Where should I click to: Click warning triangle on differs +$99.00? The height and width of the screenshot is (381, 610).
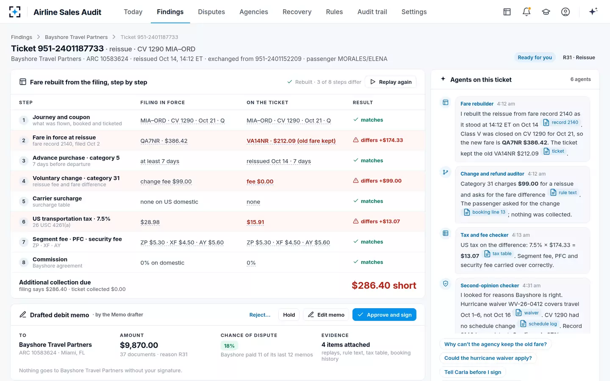pos(356,181)
